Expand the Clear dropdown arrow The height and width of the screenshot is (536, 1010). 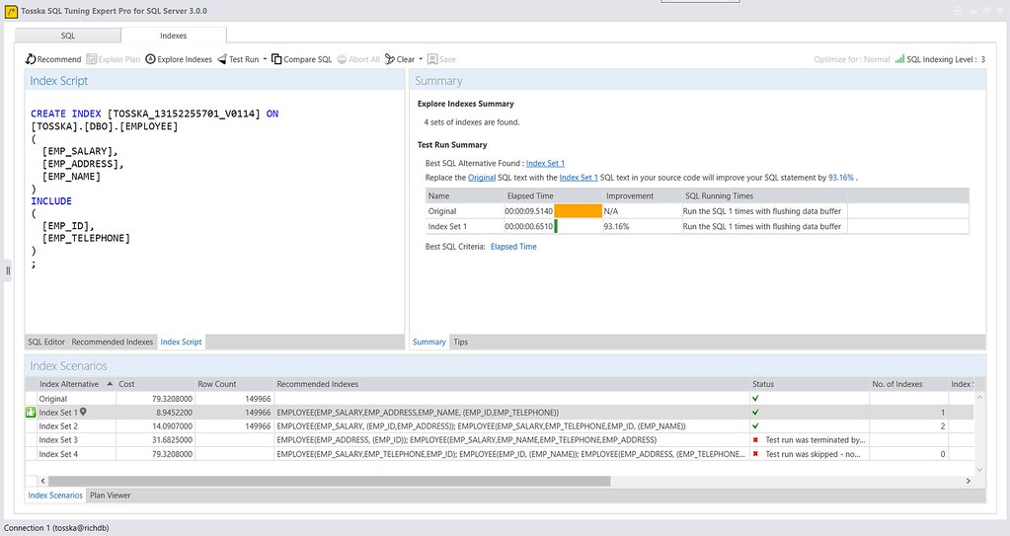pos(421,59)
